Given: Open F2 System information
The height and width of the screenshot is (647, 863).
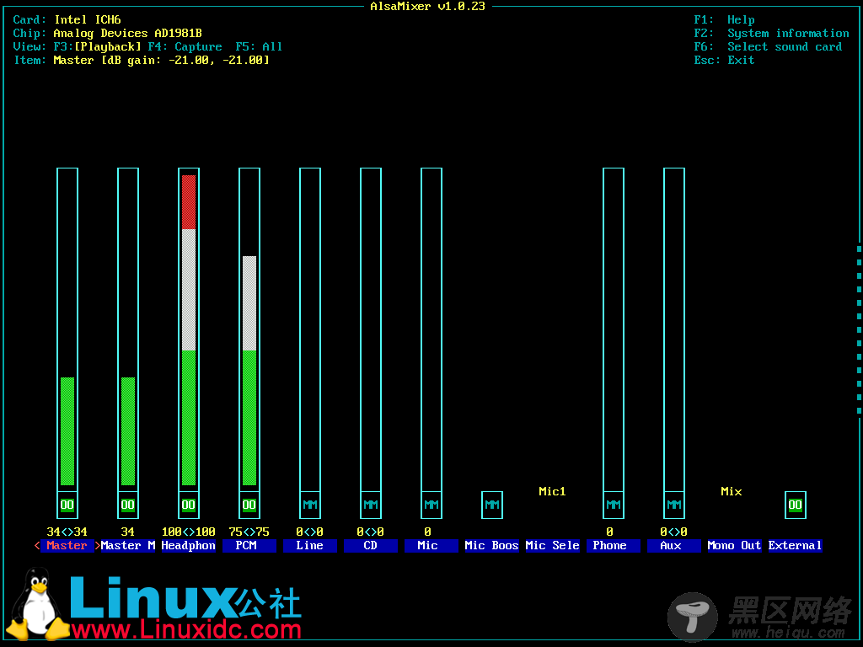Looking at the screenshot, I should (772, 34).
